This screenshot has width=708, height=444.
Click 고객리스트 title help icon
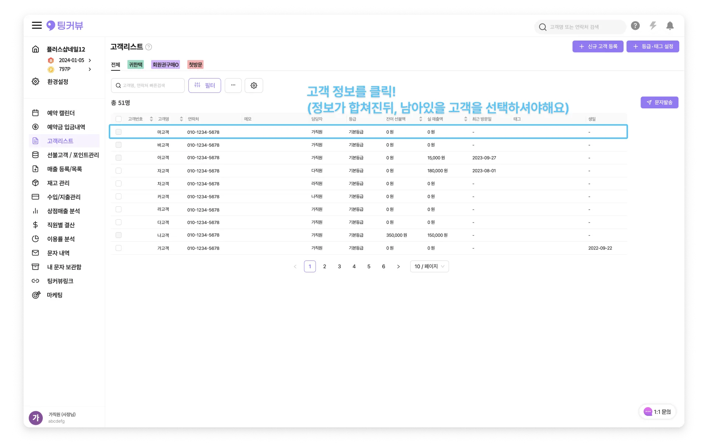149,47
